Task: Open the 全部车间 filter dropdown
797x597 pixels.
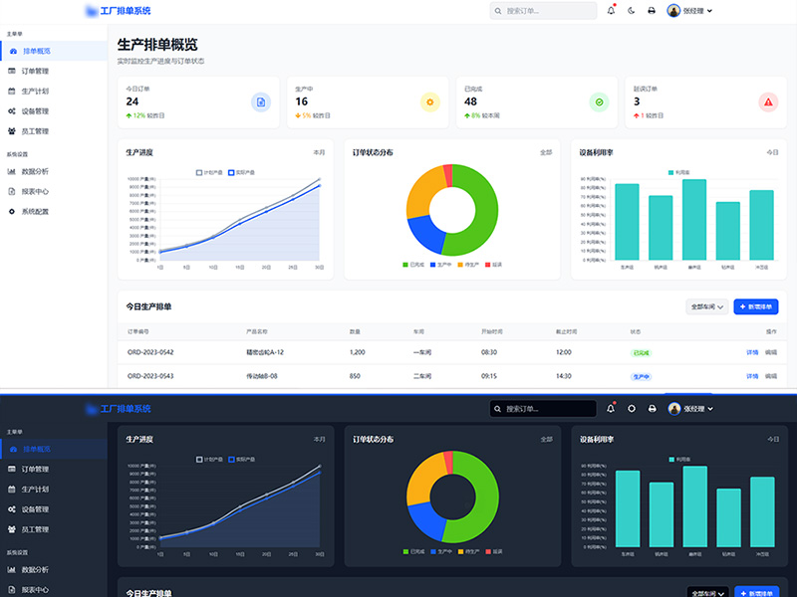Action: click(x=707, y=306)
